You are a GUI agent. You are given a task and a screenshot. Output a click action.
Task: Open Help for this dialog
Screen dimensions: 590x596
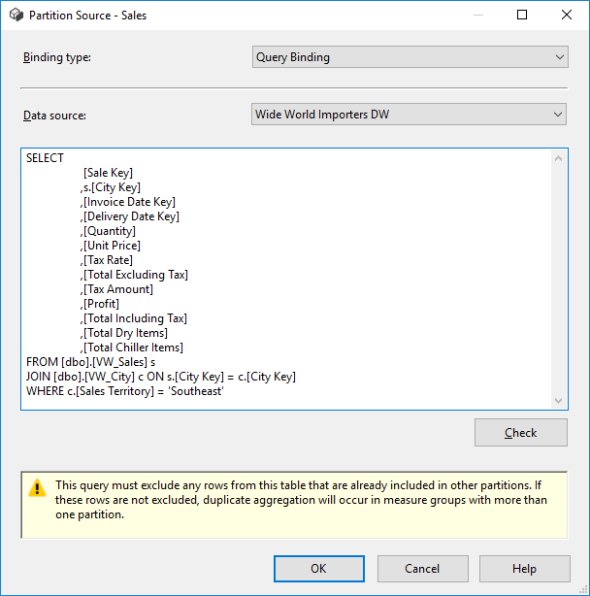tap(524, 568)
